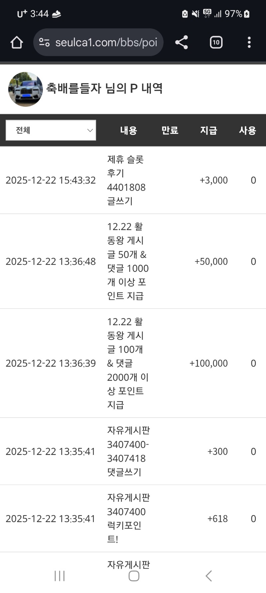Tap the car profile picture thumbnail
266x593 pixels.
tap(26, 89)
